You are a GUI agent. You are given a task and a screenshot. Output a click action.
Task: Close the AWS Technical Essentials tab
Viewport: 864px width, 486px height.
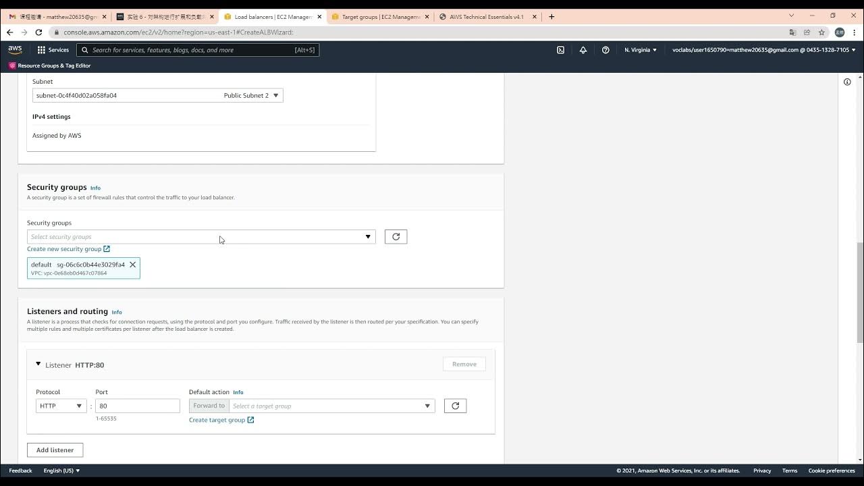[534, 17]
